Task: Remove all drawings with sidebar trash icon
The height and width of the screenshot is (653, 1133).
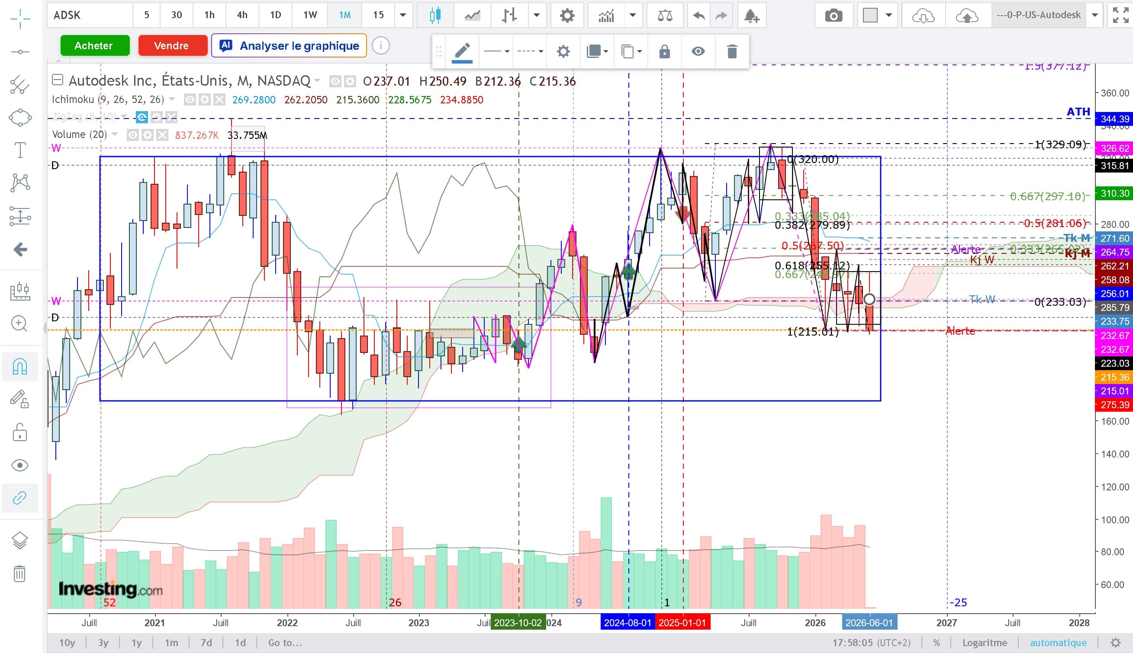Action: pos(20,573)
